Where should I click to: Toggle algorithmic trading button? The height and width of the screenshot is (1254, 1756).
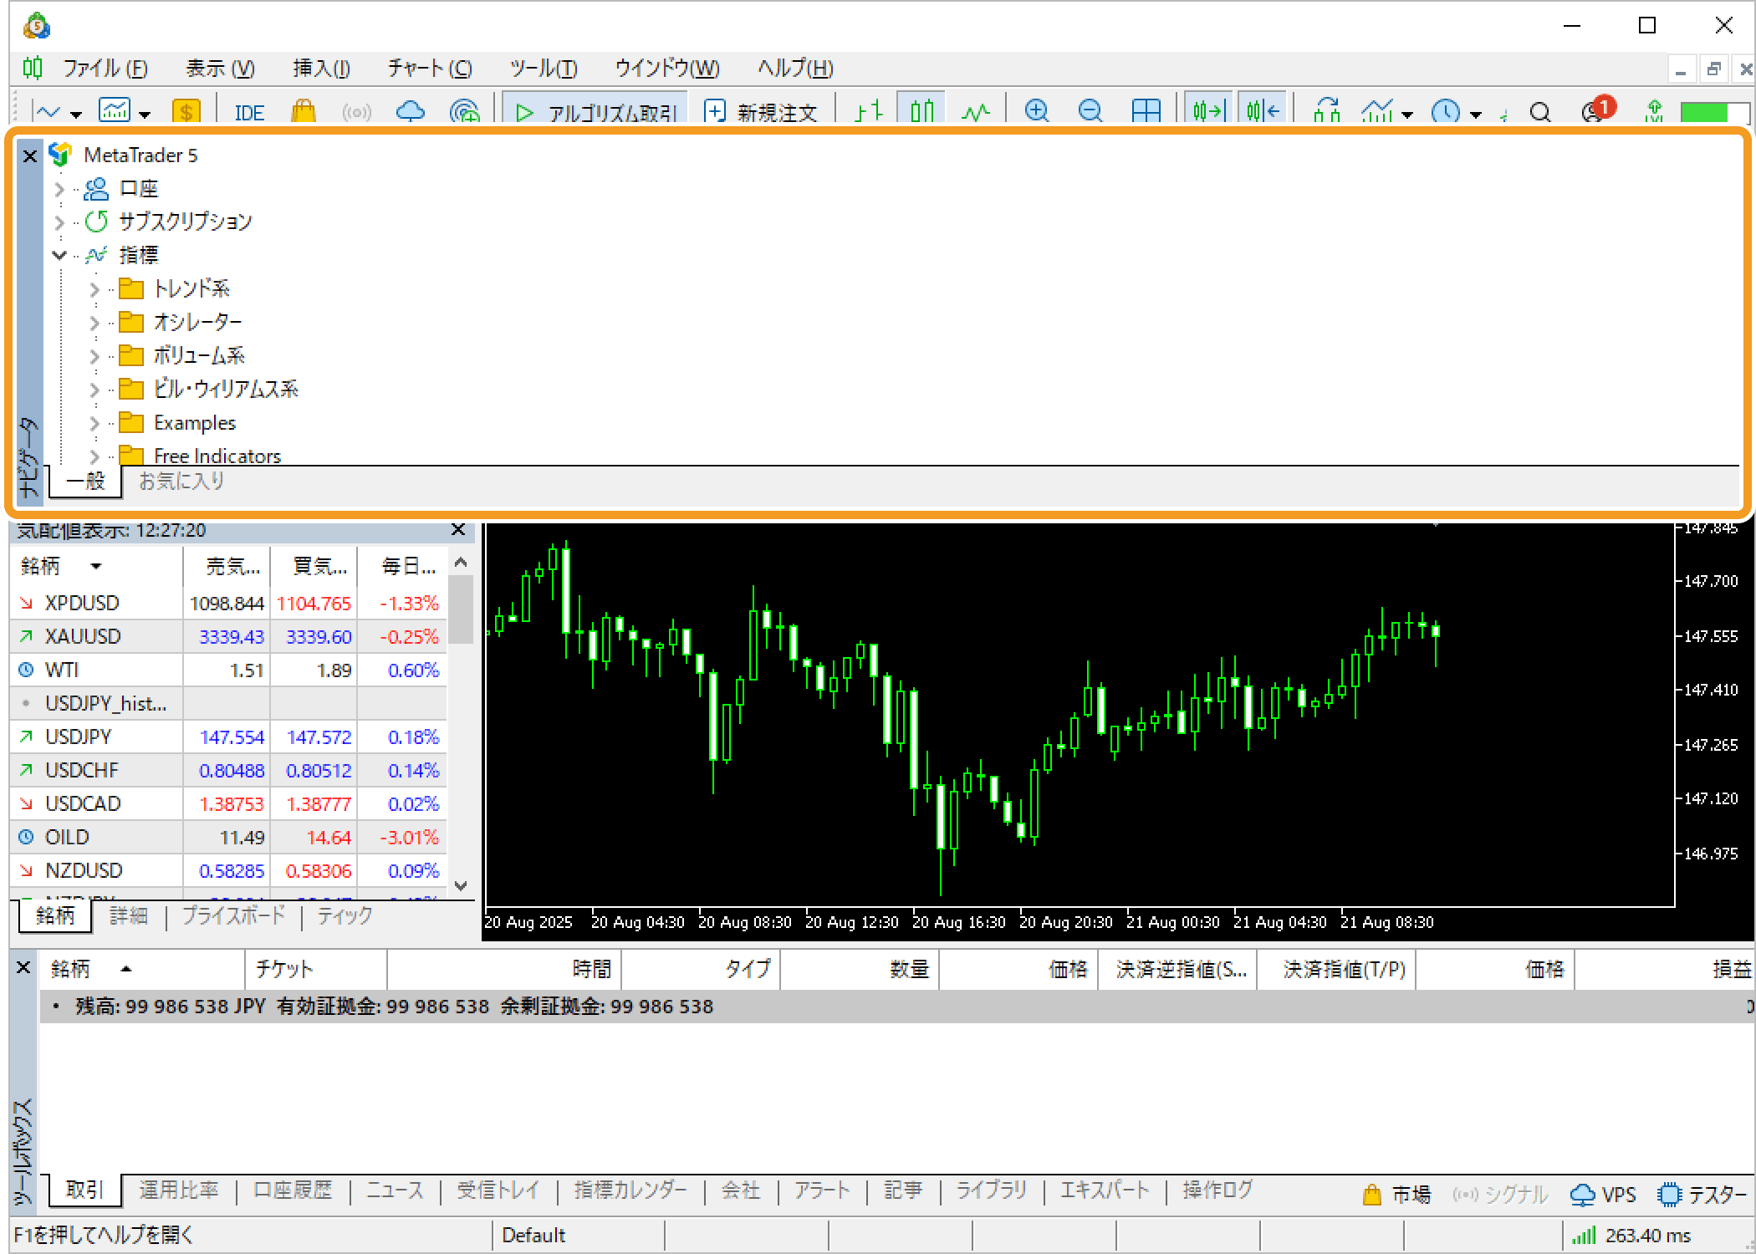tap(595, 111)
